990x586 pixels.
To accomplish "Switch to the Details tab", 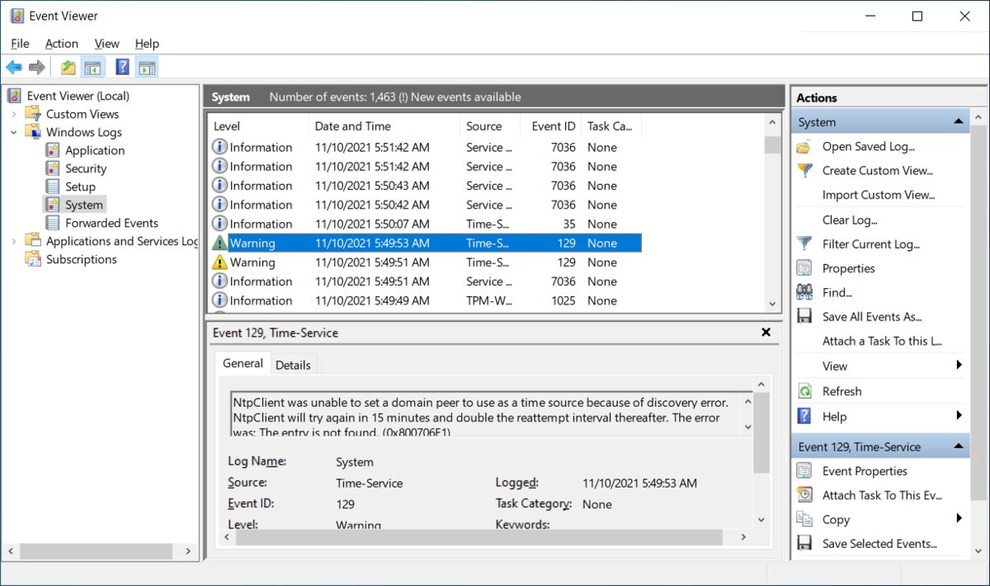I will coord(293,365).
